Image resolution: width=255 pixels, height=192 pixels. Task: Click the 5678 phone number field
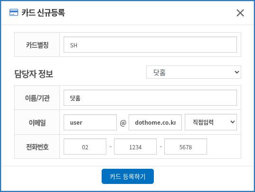point(186,146)
